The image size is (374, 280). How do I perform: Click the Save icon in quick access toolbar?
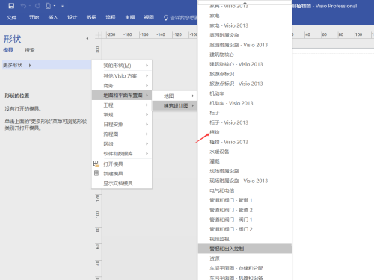11,6
